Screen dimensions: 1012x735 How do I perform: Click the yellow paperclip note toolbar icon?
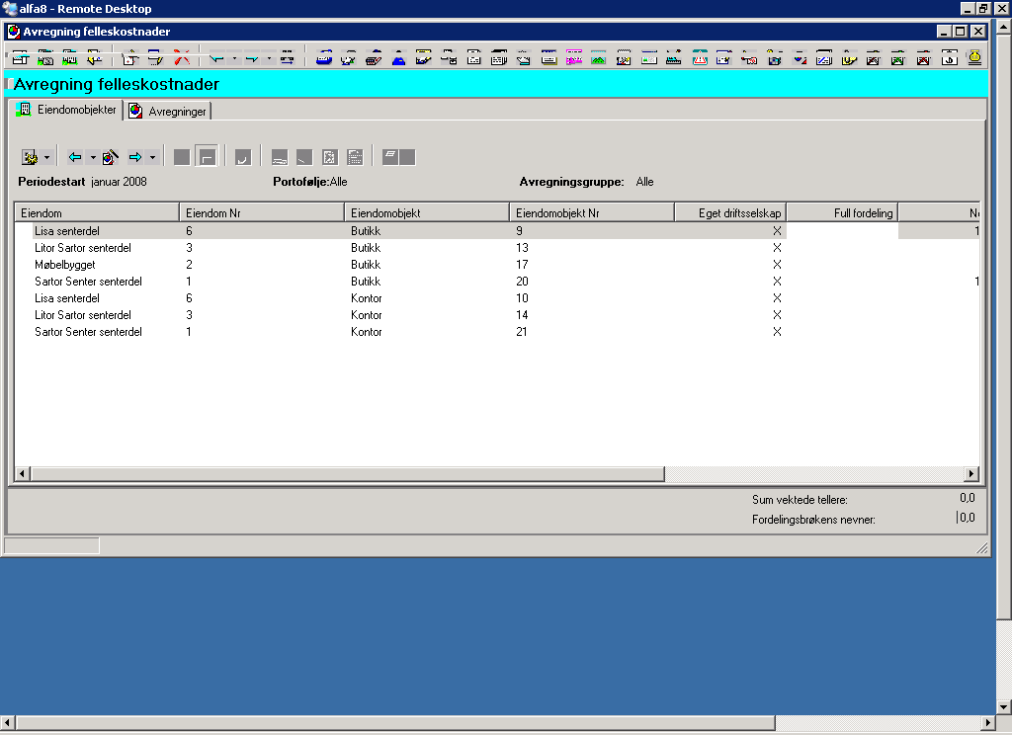849,58
